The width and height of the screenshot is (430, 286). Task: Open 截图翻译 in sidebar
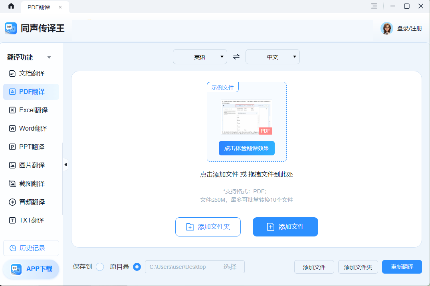click(31, 184)
